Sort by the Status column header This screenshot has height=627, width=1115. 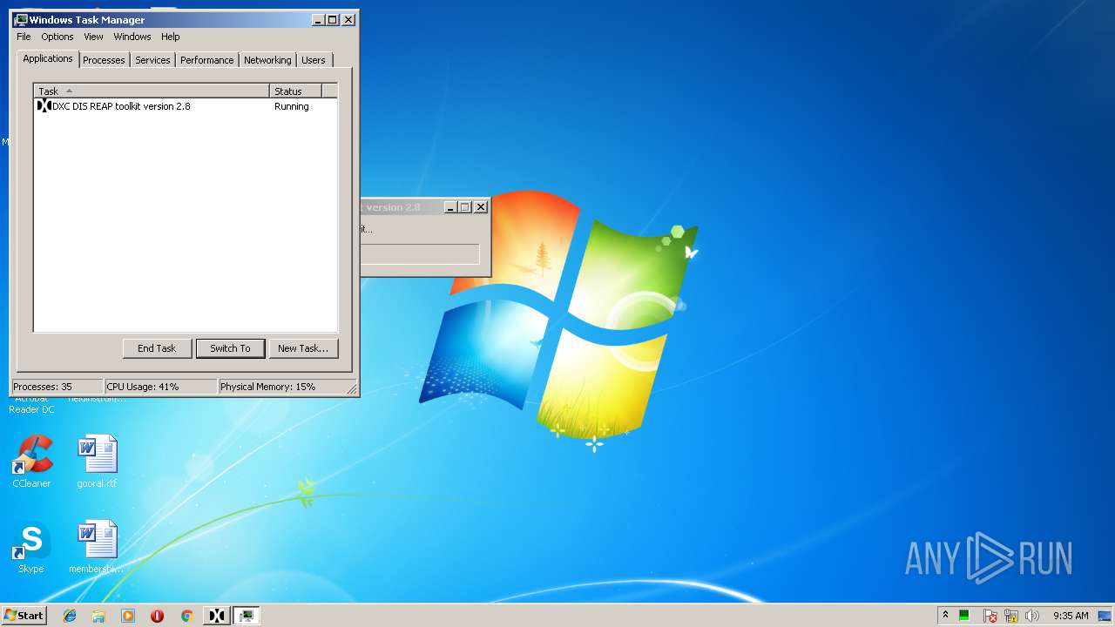coord(295,91)
